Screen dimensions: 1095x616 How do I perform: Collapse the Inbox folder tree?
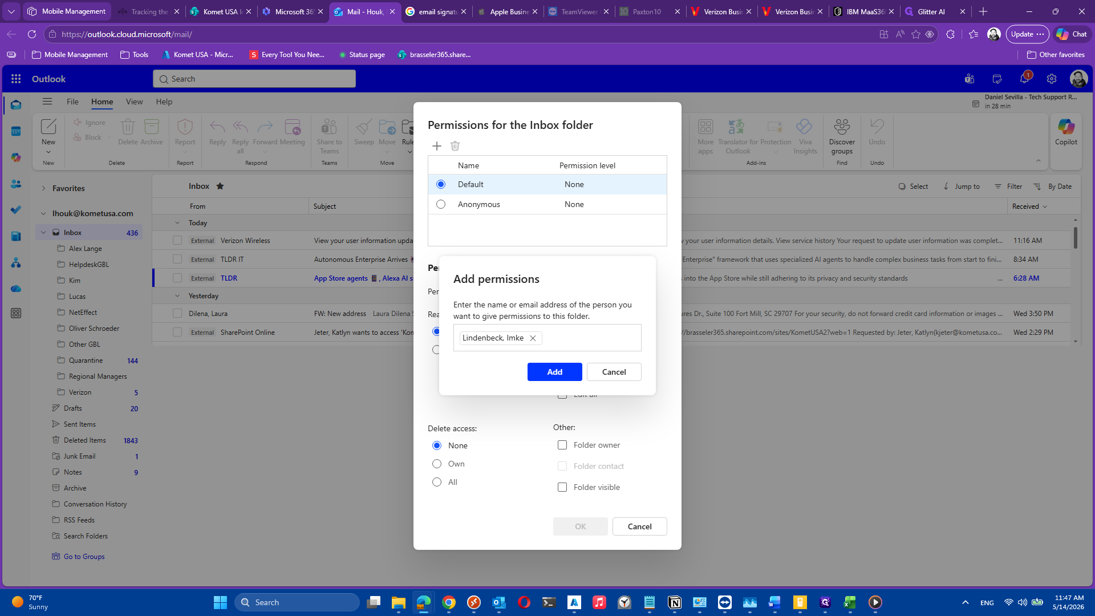click(43, 233)
